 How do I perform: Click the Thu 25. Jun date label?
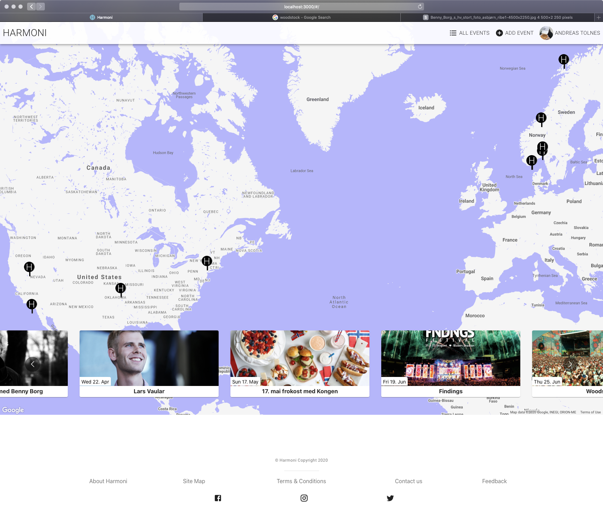(547, 382)
